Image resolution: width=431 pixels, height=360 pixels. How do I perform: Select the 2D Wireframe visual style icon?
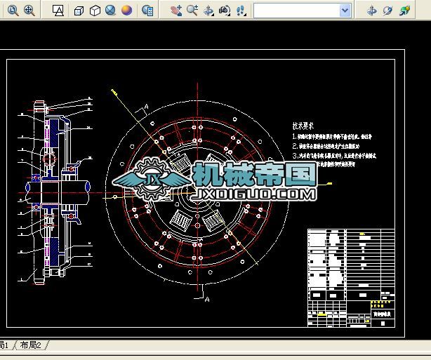click(58, 11)
